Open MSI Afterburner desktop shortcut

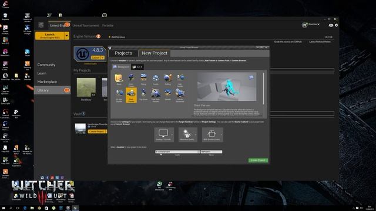pos(159,186)
